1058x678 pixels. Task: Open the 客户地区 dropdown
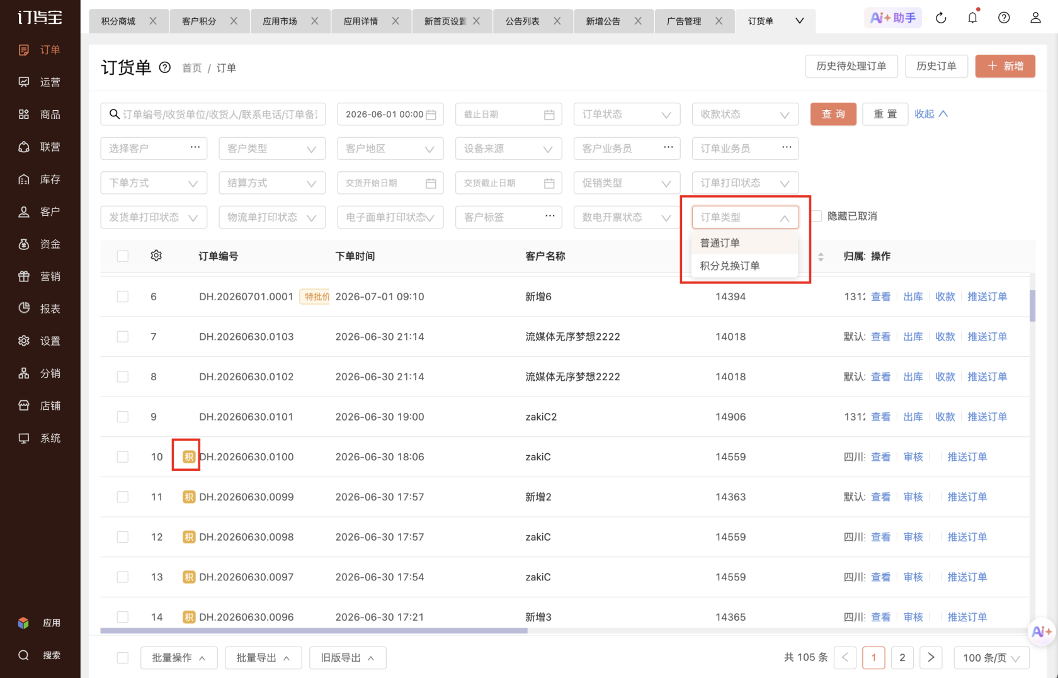(x=390, y=149)
